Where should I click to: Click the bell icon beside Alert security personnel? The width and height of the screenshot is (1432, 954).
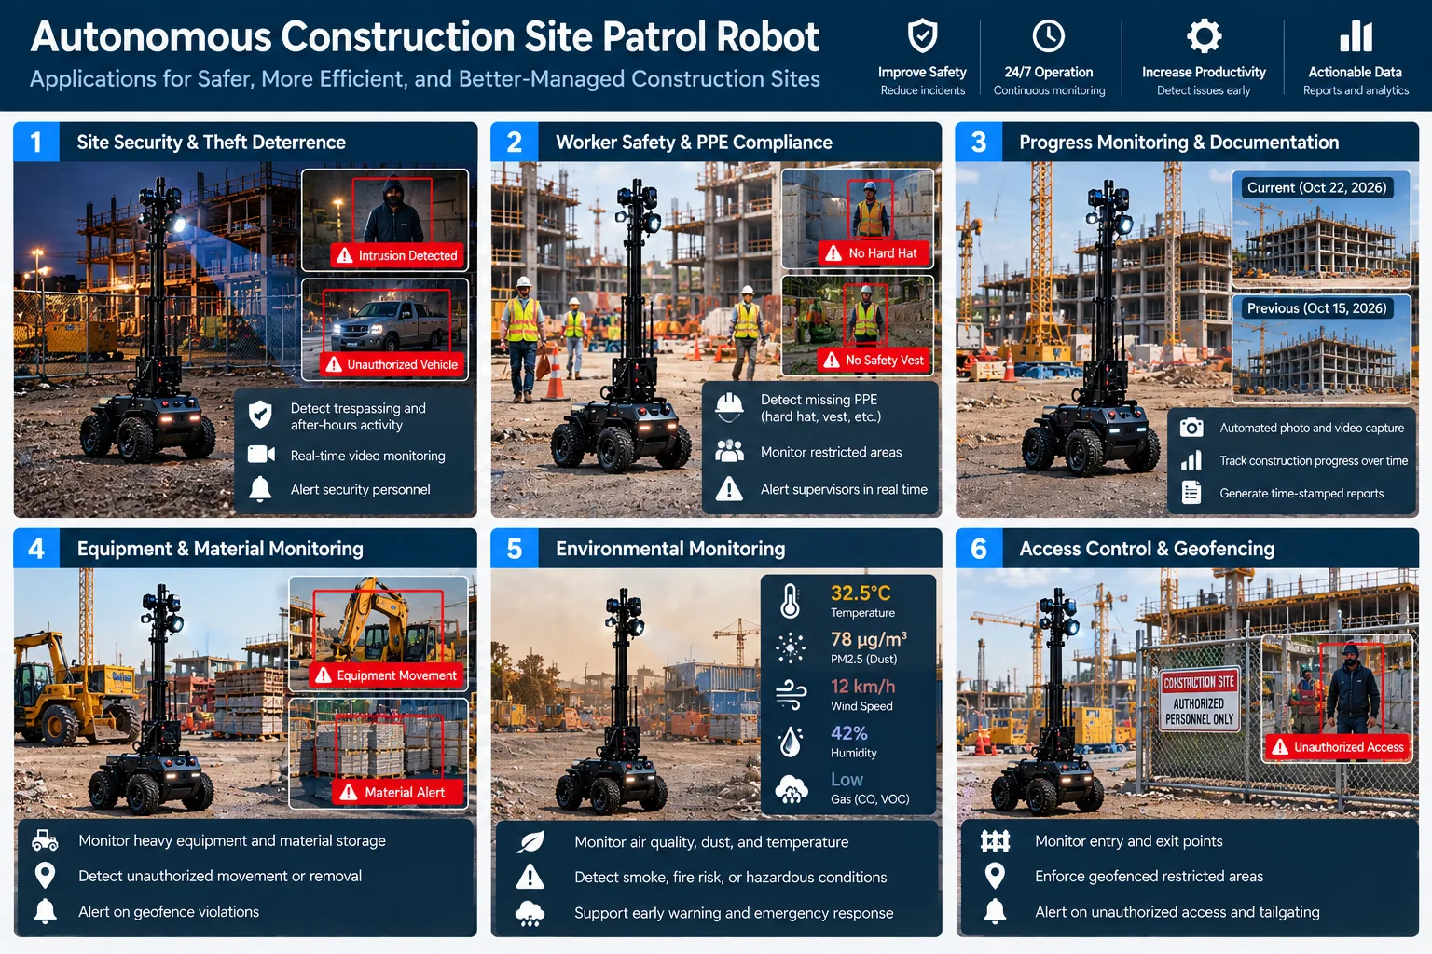coord(260,489)
